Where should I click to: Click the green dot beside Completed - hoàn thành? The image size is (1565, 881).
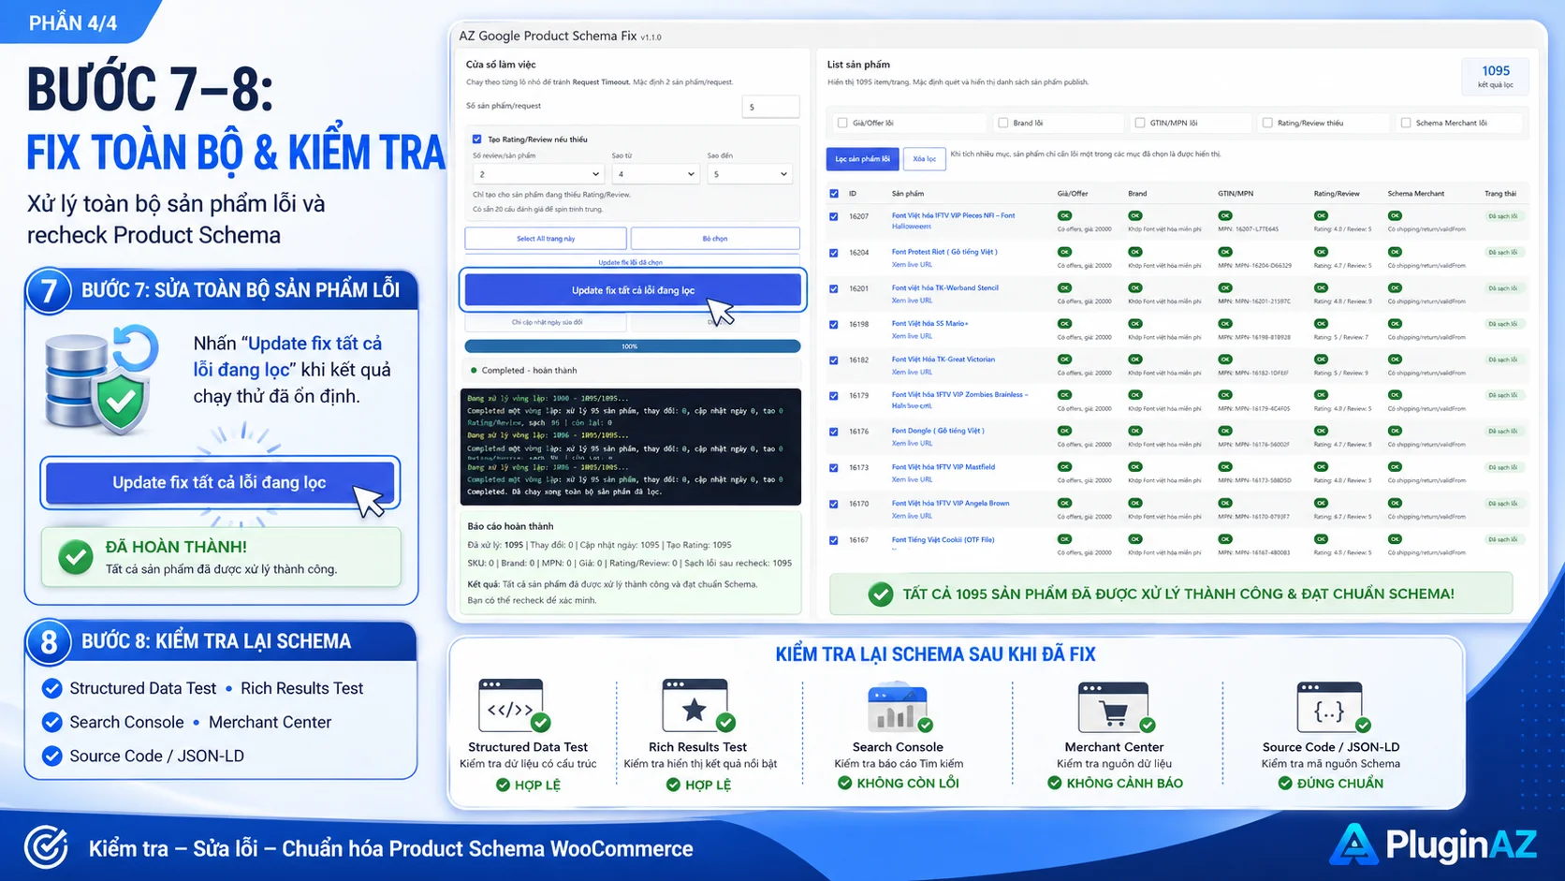point(474,370)
